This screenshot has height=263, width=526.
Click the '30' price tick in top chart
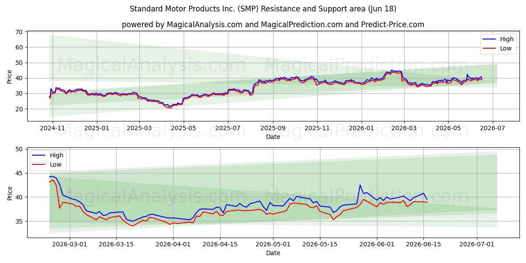(x=19, y=94)
